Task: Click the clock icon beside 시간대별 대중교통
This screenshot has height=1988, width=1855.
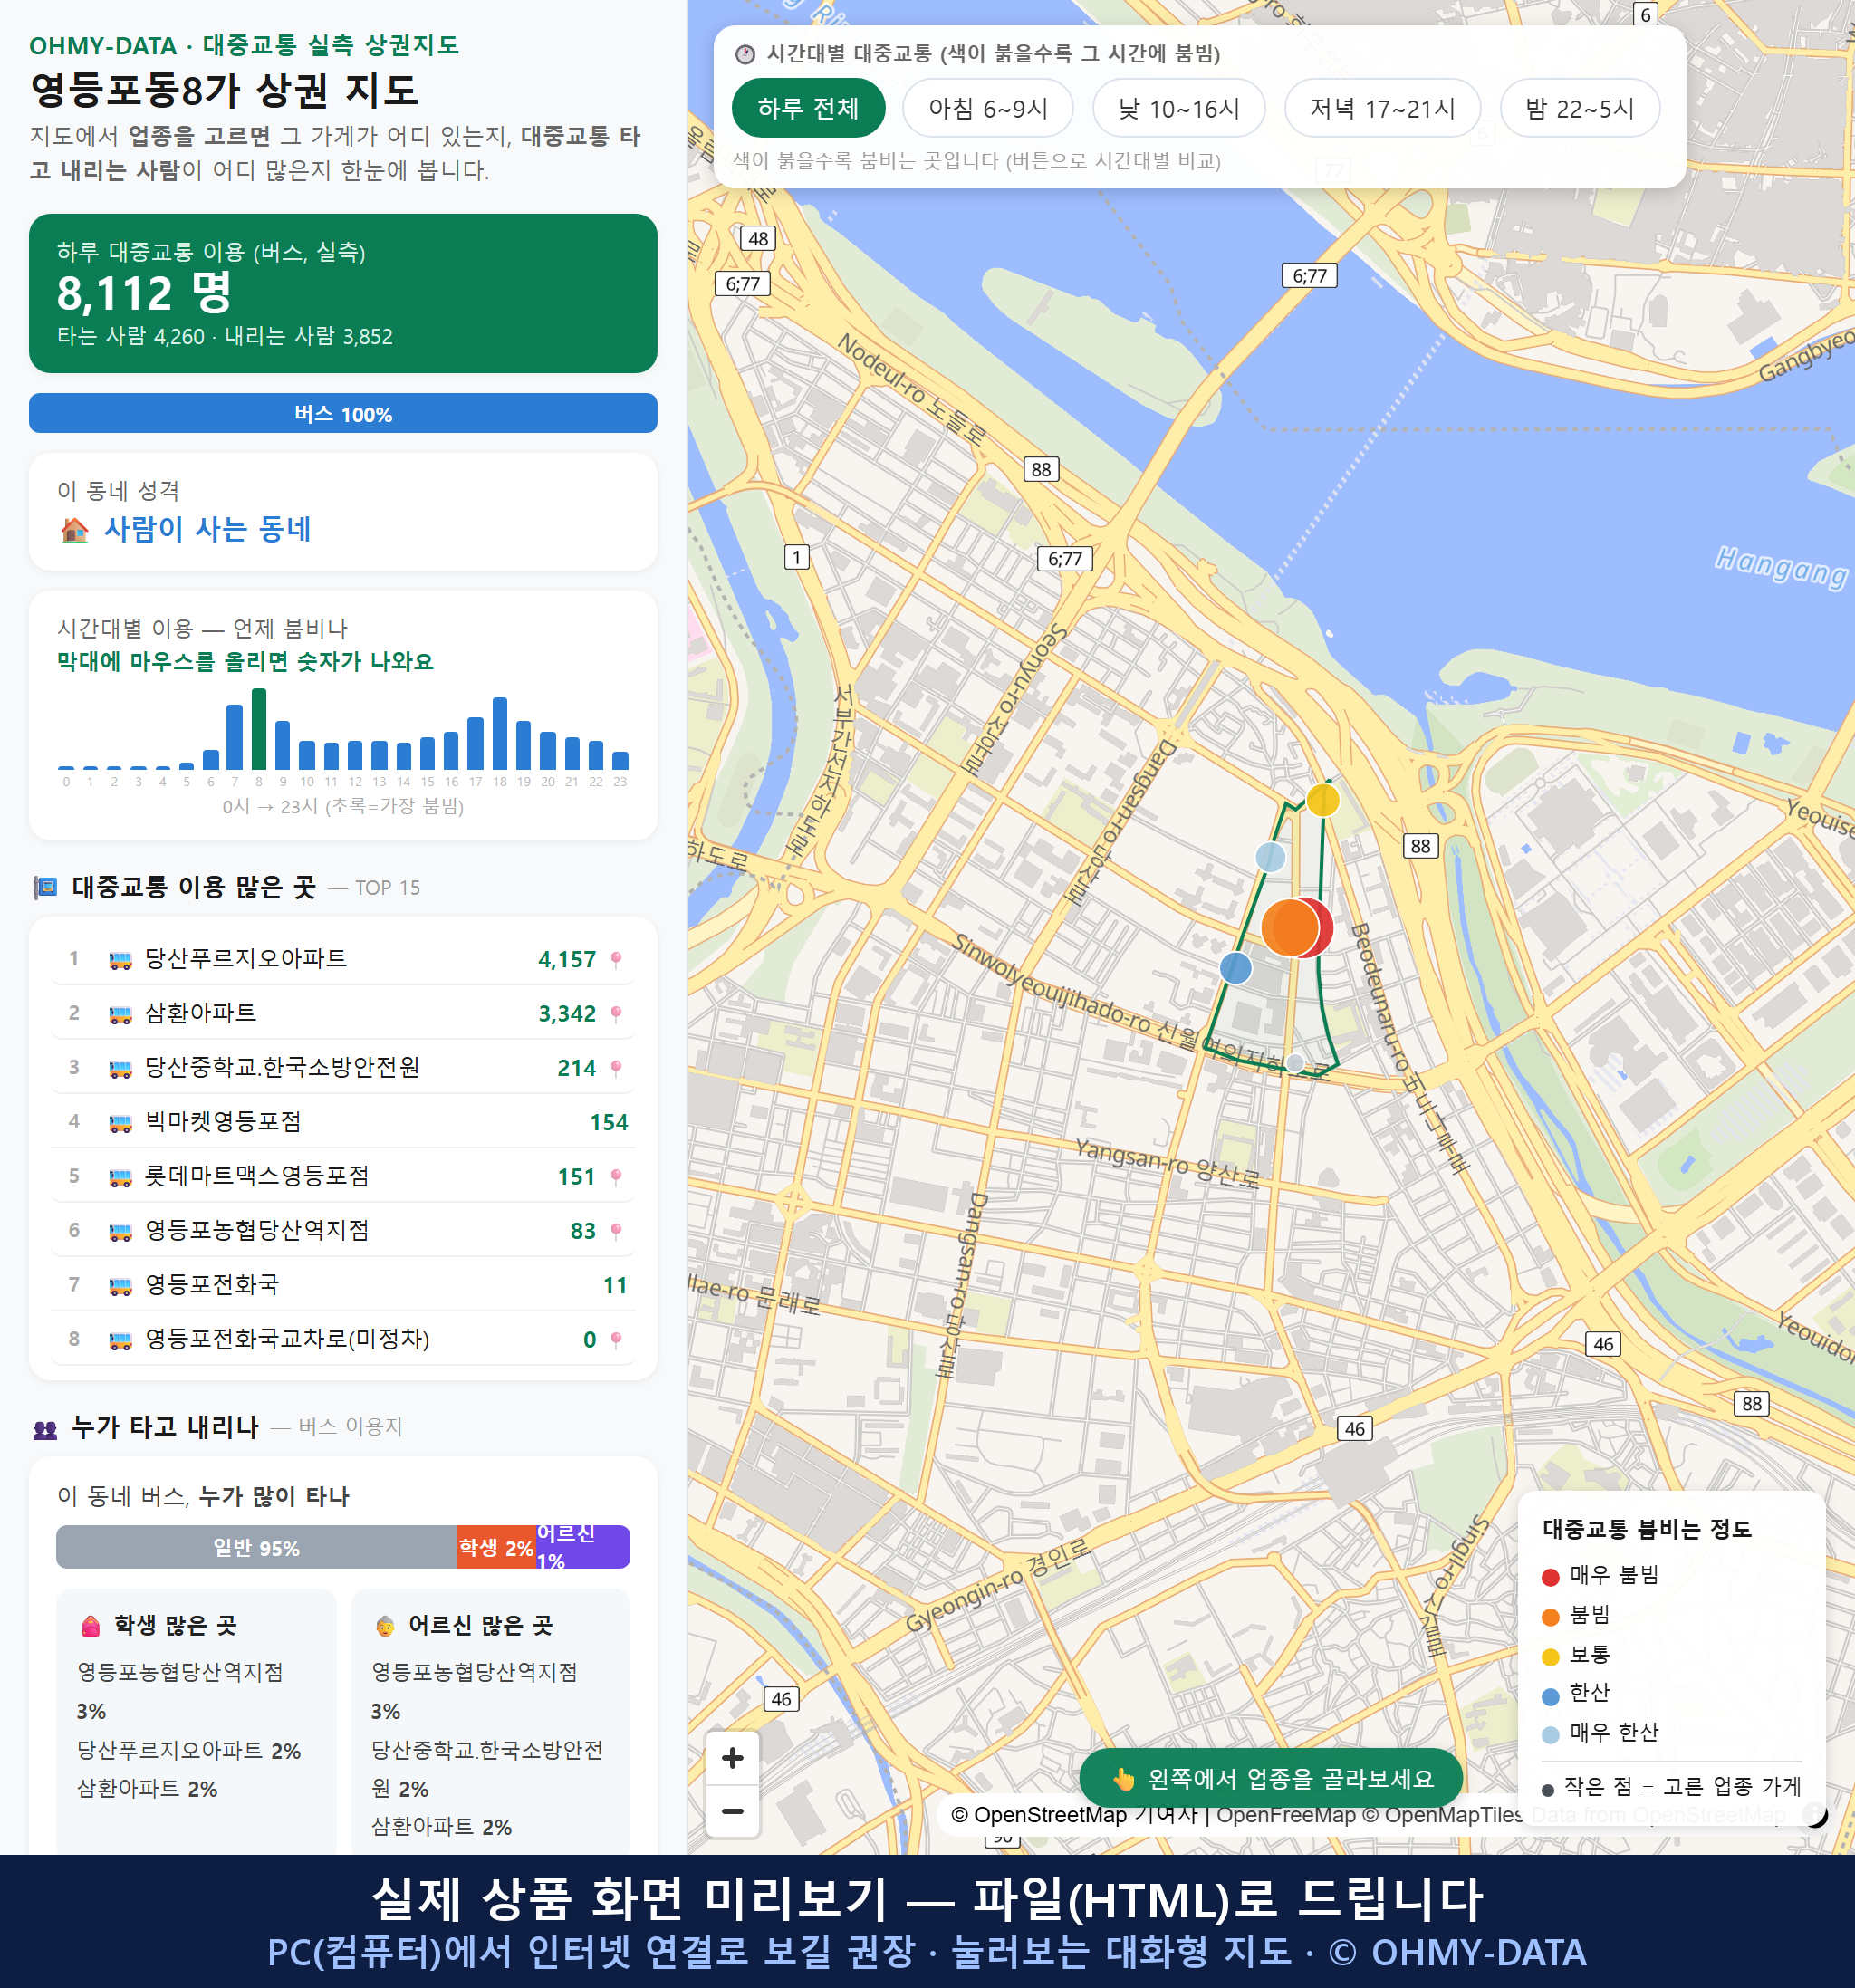Action: (745, 54)
